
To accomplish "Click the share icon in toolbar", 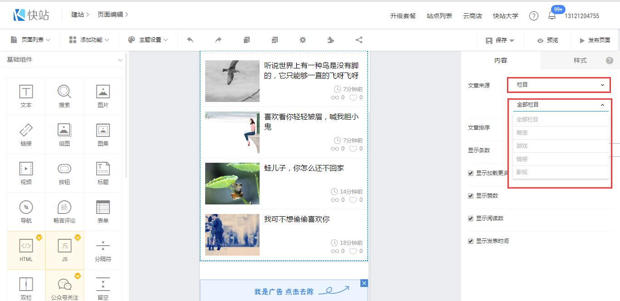I will (359, 40).
